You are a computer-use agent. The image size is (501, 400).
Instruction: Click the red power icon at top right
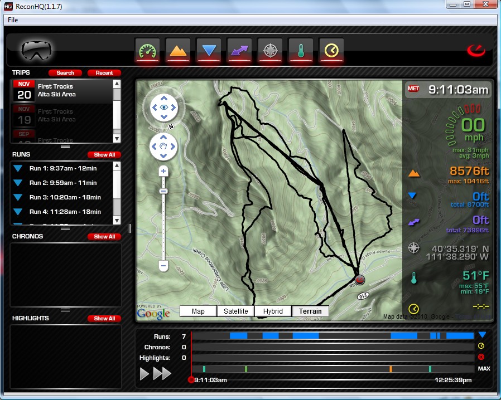click(x=476, y=51)
